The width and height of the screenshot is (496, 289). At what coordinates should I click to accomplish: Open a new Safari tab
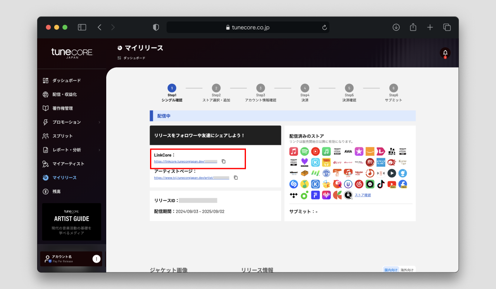tap(430, 27)
